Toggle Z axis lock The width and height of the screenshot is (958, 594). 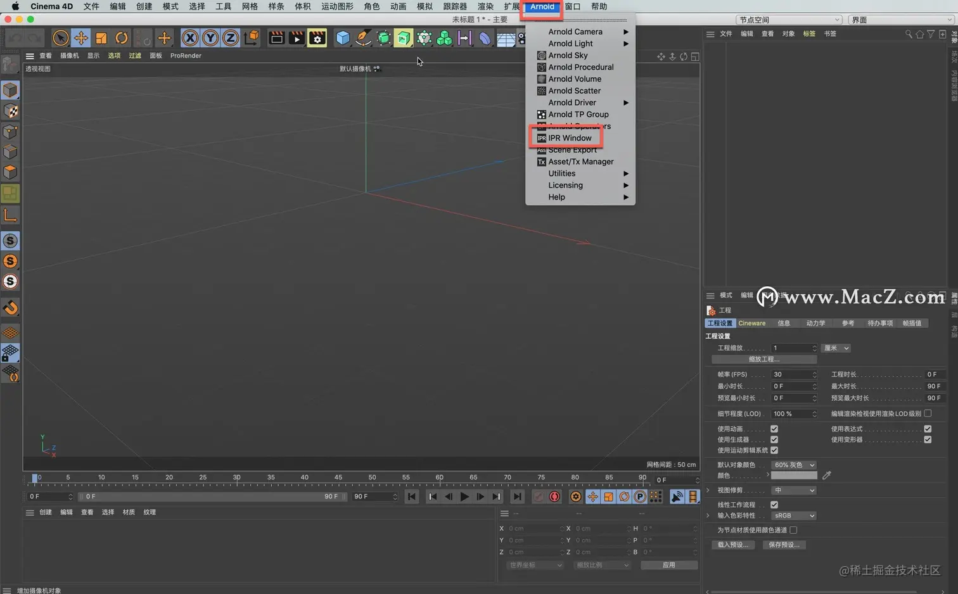[x=230, y=38]
